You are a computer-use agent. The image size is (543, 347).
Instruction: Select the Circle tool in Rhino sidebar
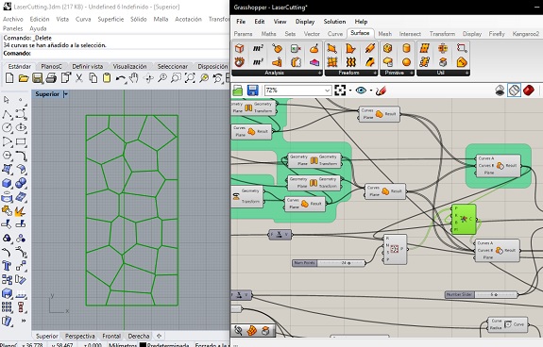pyautogui.click(x=7, y=127)
